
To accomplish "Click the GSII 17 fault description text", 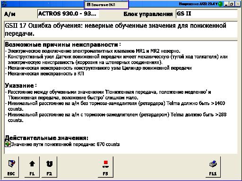I will pos(115,29).
